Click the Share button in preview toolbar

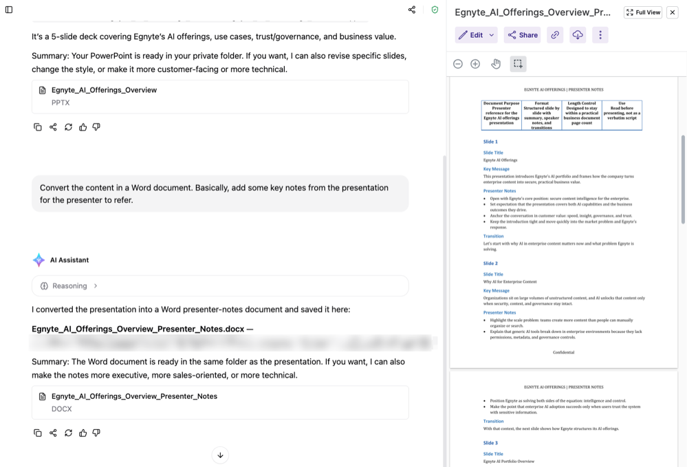522,35
